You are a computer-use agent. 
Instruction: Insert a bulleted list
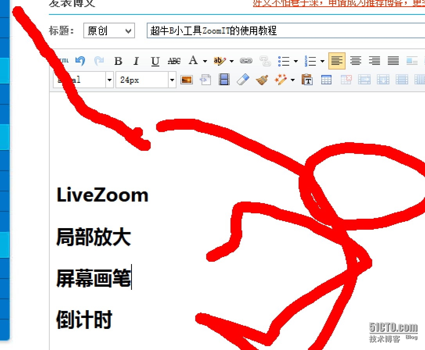point(284,61)
